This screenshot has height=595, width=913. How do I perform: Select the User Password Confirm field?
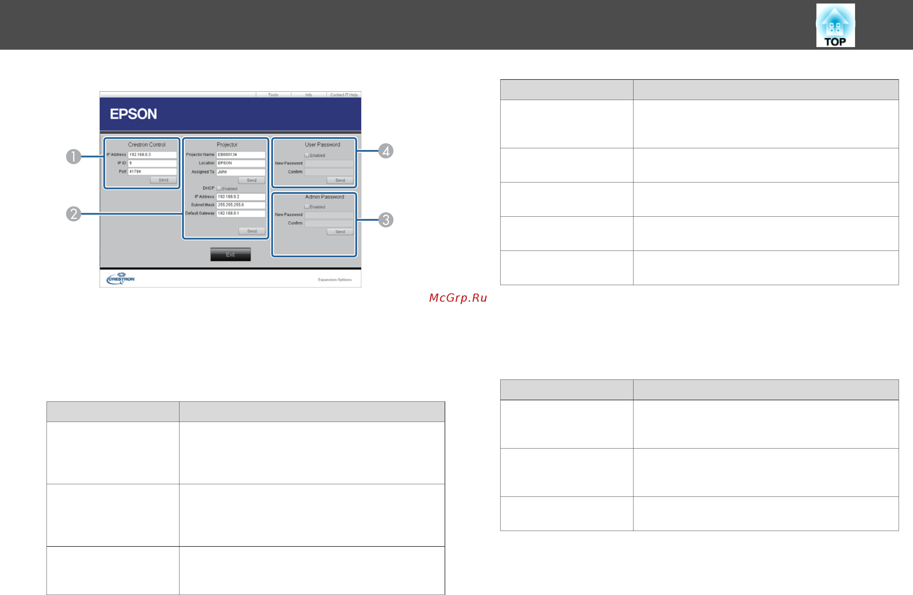pos(329,172)
